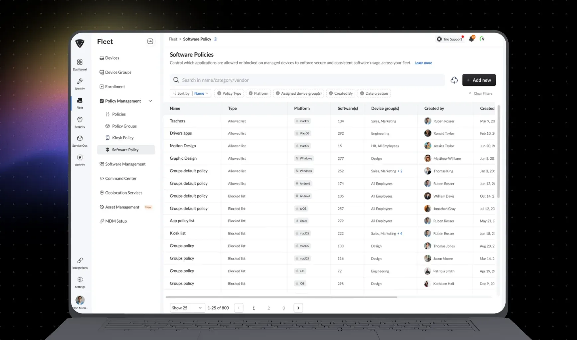The width and height of the screenshot is (577, 340).
Task: Go to page 3
Action: (283, 308)
